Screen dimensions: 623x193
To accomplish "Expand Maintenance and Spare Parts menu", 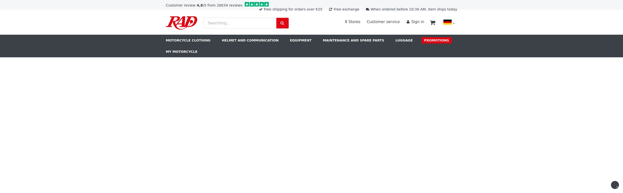I will click(x=353, y=40).
